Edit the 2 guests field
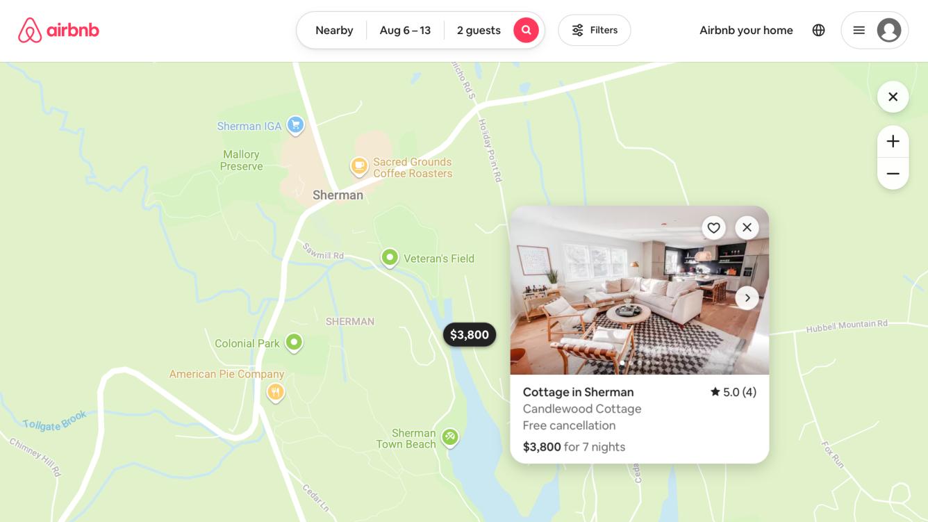The height and width of the screenshot is (522, 928). [479, 30]
